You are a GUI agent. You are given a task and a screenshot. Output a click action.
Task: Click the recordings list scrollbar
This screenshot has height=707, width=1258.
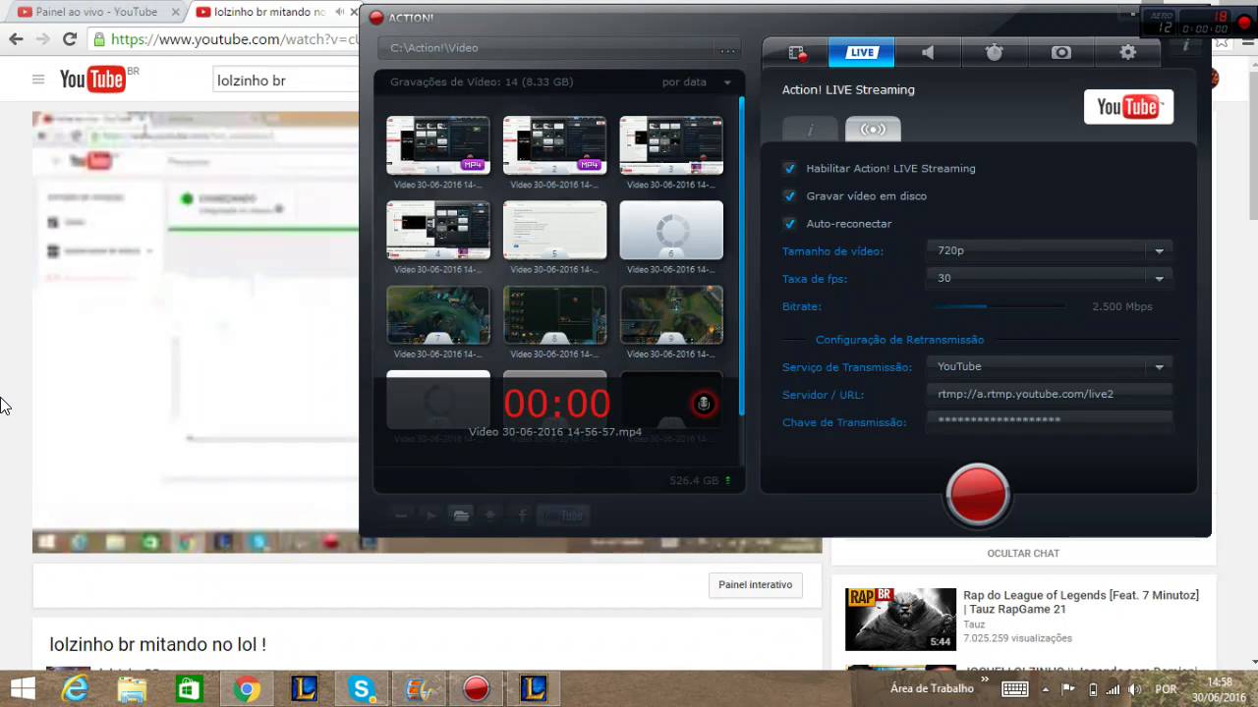pyautogui.click(x=742, y=255)
